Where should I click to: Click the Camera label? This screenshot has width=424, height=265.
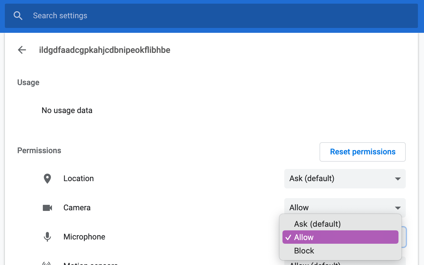click(77, 208)
